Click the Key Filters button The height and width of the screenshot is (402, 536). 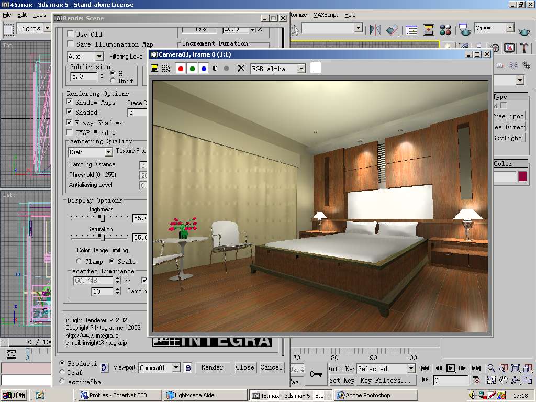pyautogui.click(x=385, y=381)
